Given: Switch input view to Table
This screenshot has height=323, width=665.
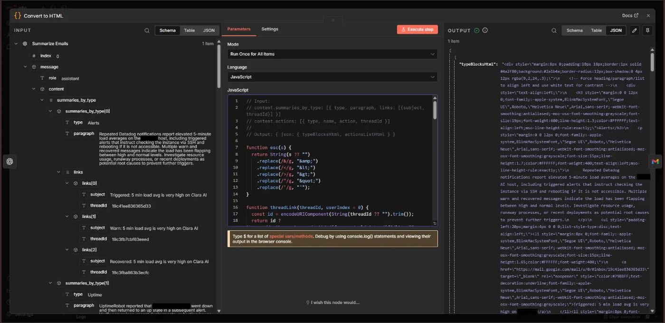Looking at the screenshot, I should pyautogui.click(x=189, y=30).
